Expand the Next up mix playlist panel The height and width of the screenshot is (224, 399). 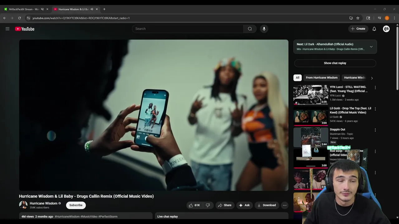(371, 47)
